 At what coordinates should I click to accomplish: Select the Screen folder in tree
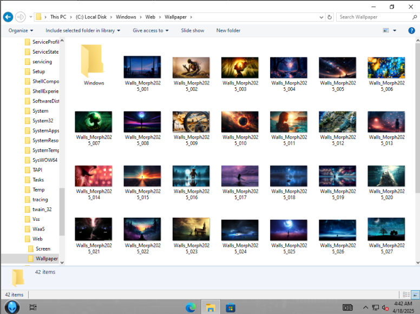click(43, 249)
